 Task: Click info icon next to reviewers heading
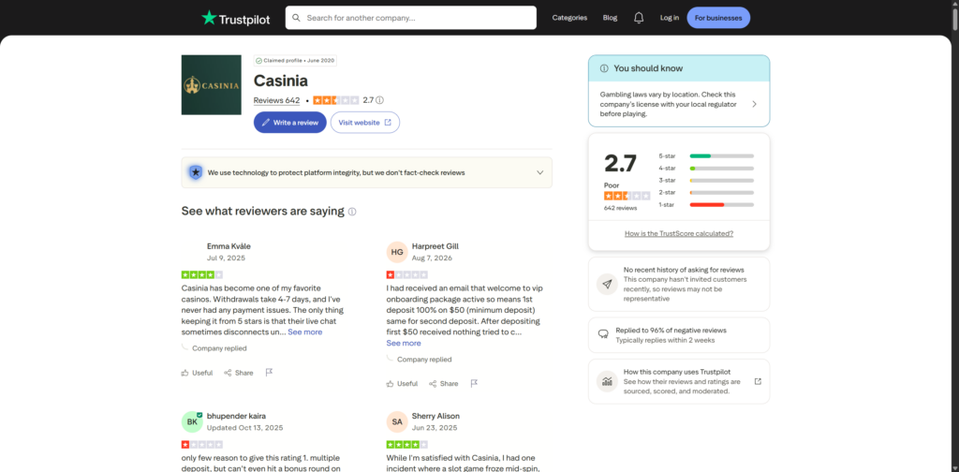pos(352,212)
